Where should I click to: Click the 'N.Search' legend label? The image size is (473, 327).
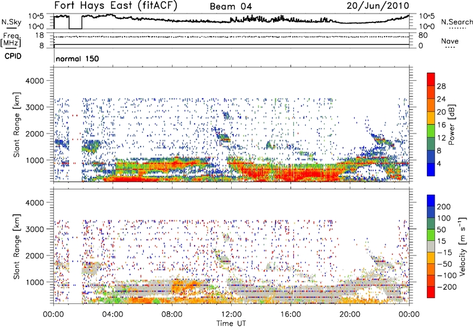tap(456, 22)
